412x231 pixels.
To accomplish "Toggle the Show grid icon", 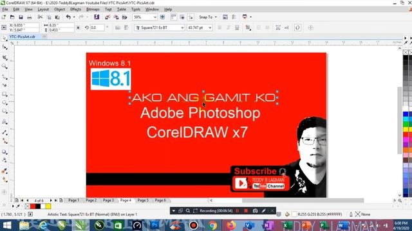I will [x=182, y=17].
